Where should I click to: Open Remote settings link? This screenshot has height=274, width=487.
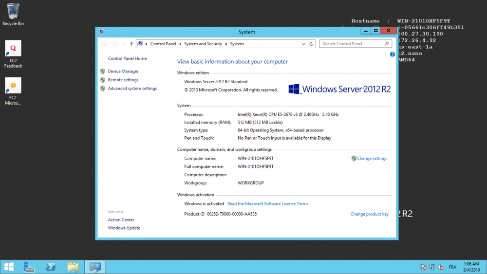(123, 80)
